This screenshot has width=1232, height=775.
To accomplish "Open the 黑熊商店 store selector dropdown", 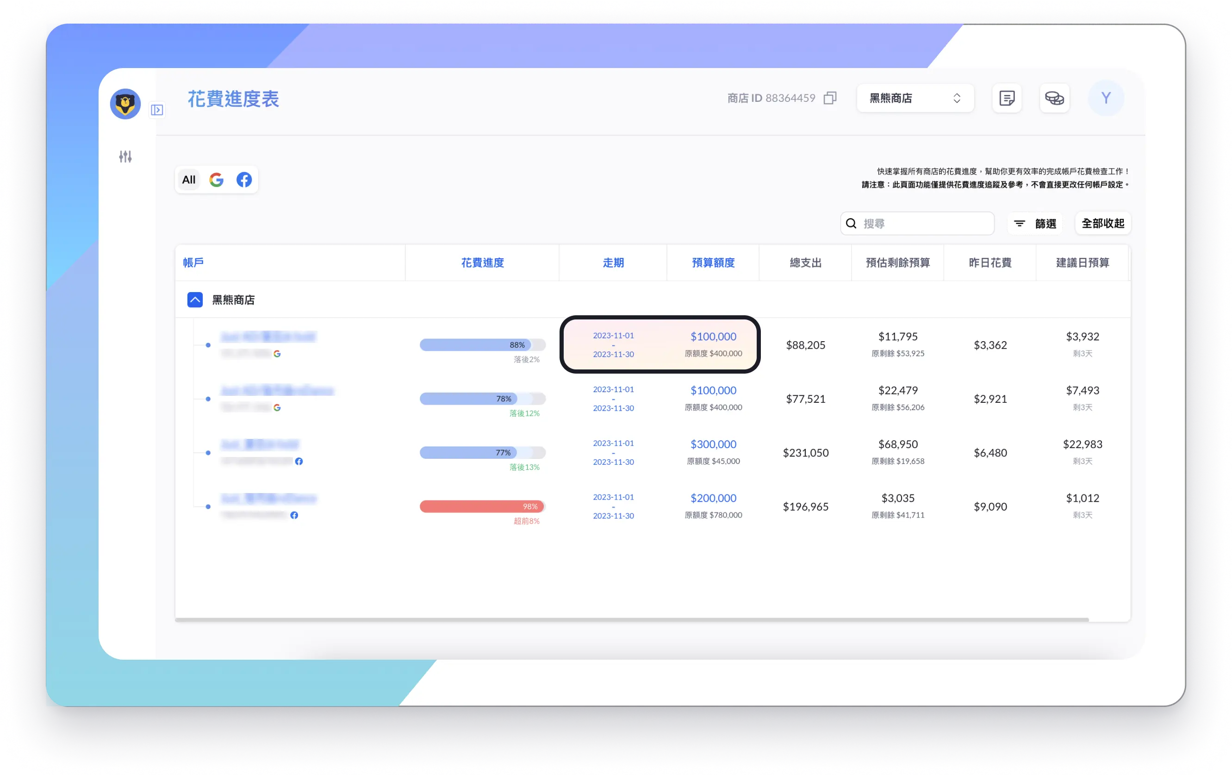I will point(915,98).
